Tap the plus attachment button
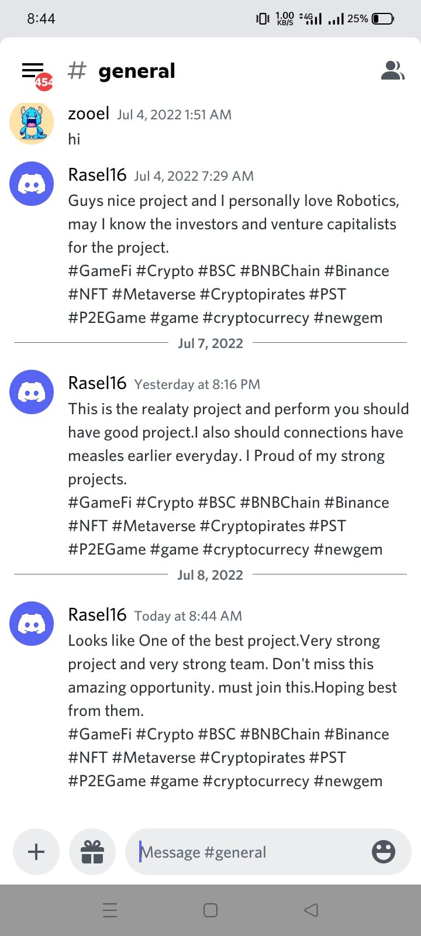The image size is (421, 936). (x=36, y=852)
